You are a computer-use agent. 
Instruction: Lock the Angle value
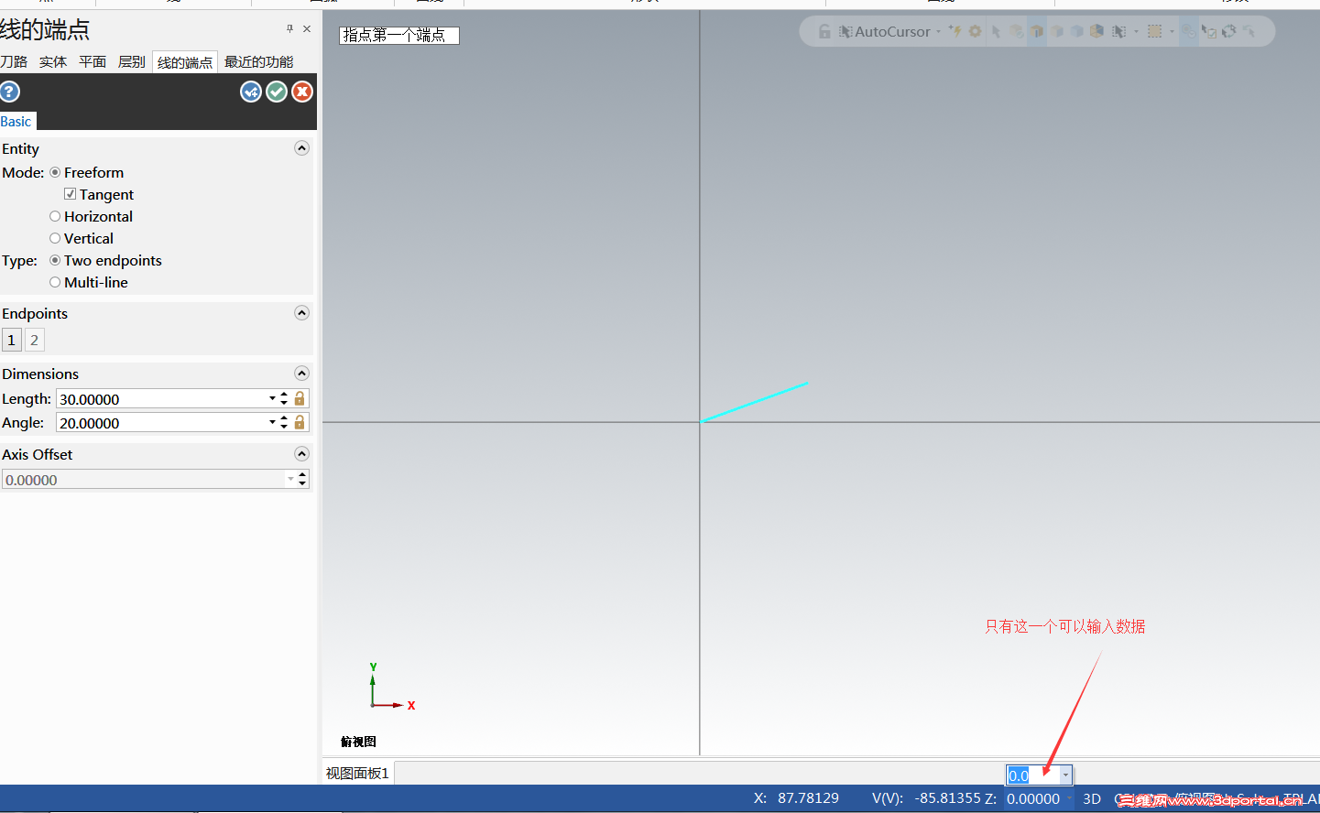(300, 422)
